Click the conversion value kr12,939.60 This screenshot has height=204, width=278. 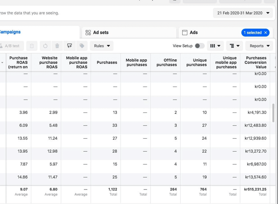click(x=255, y=138)
